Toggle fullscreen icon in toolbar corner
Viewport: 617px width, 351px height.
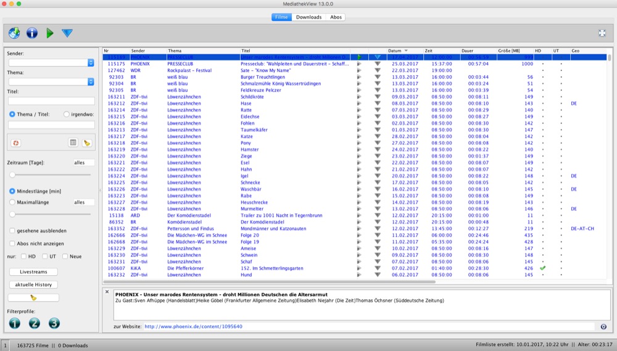pyautogui.click(x=602, y=33)
